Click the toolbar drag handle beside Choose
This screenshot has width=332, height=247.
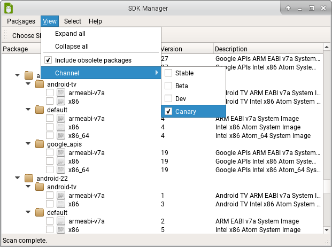pyautogui.click(x=5, y=35)
